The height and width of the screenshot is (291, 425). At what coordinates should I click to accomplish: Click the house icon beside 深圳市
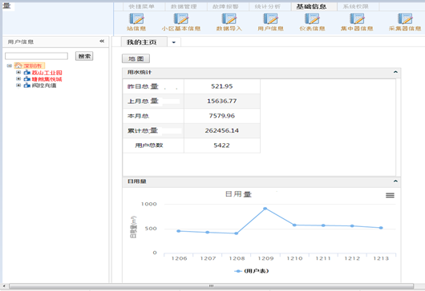pos(18,66)
